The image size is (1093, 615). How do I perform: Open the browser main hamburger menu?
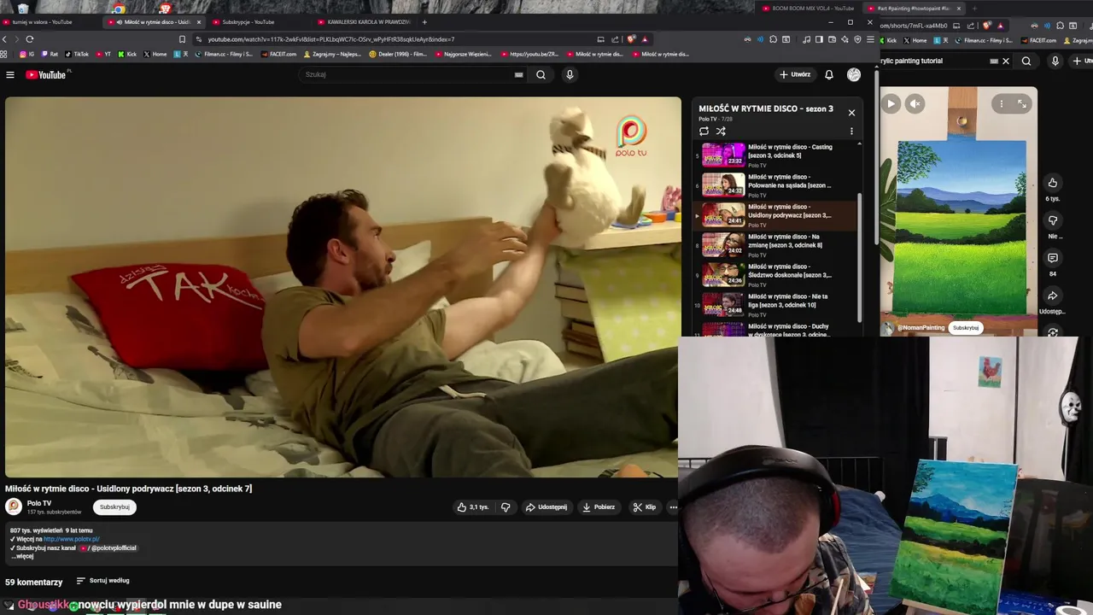click(x=870, y=39)
